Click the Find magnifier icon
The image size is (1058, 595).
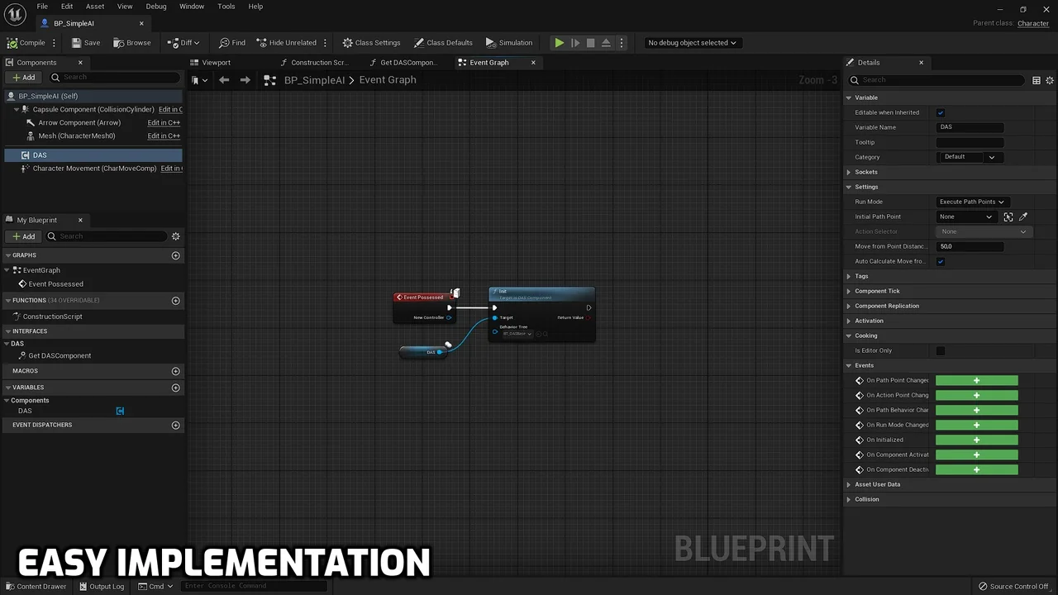(224, 43)
